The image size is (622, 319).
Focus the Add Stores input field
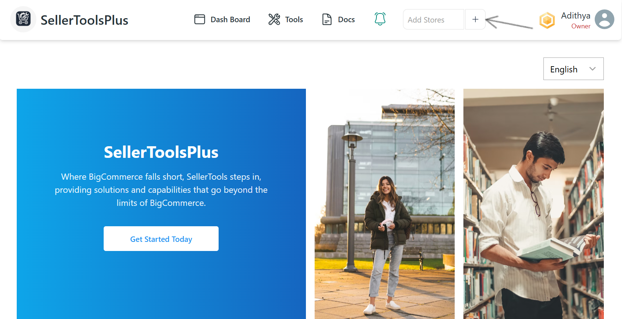pyautogui.click(x=434, y=19)
